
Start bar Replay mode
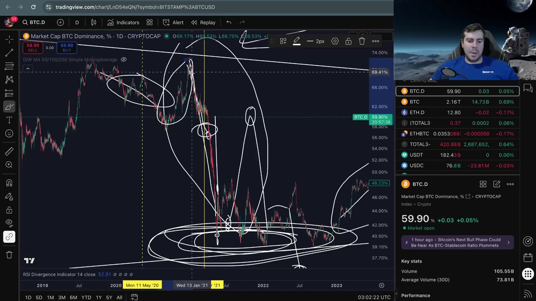[x=203, y=23]
